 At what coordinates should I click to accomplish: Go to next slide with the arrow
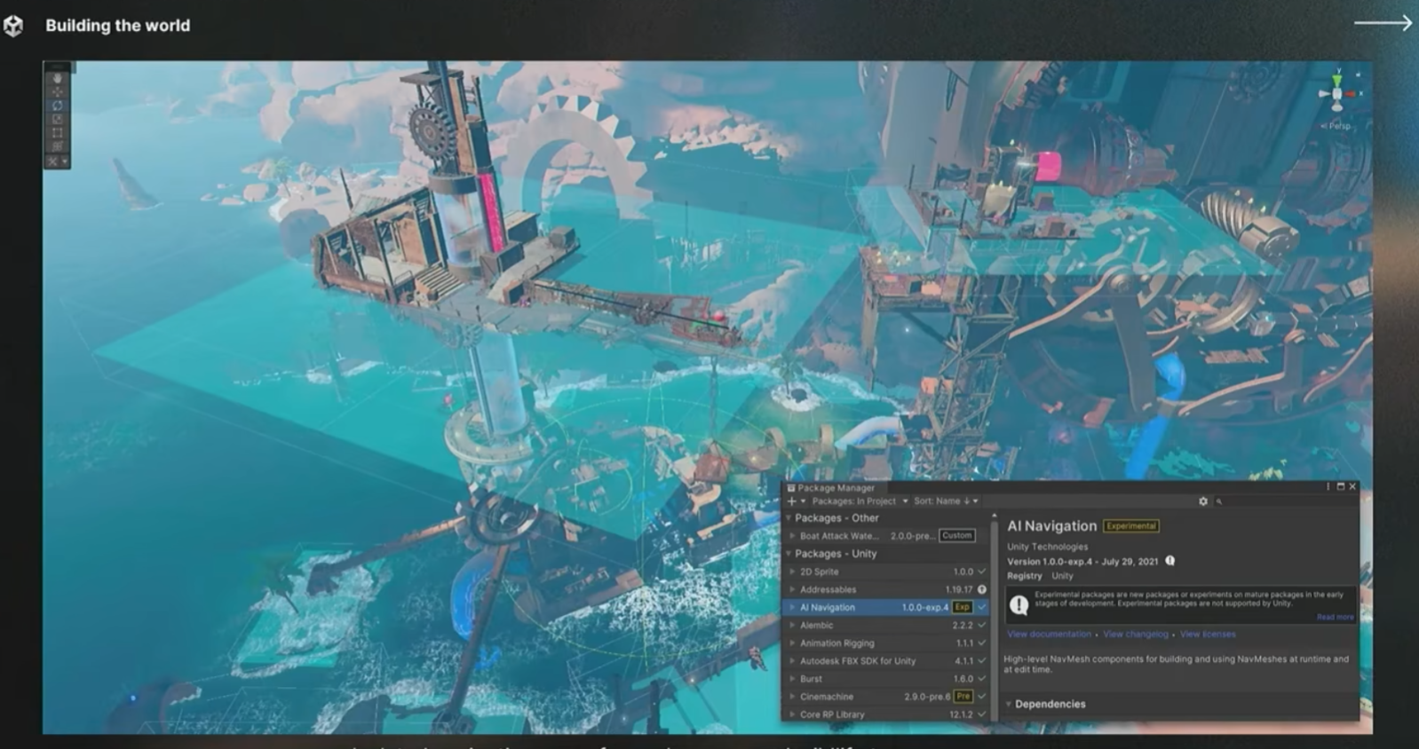(x=1383, y=23)
